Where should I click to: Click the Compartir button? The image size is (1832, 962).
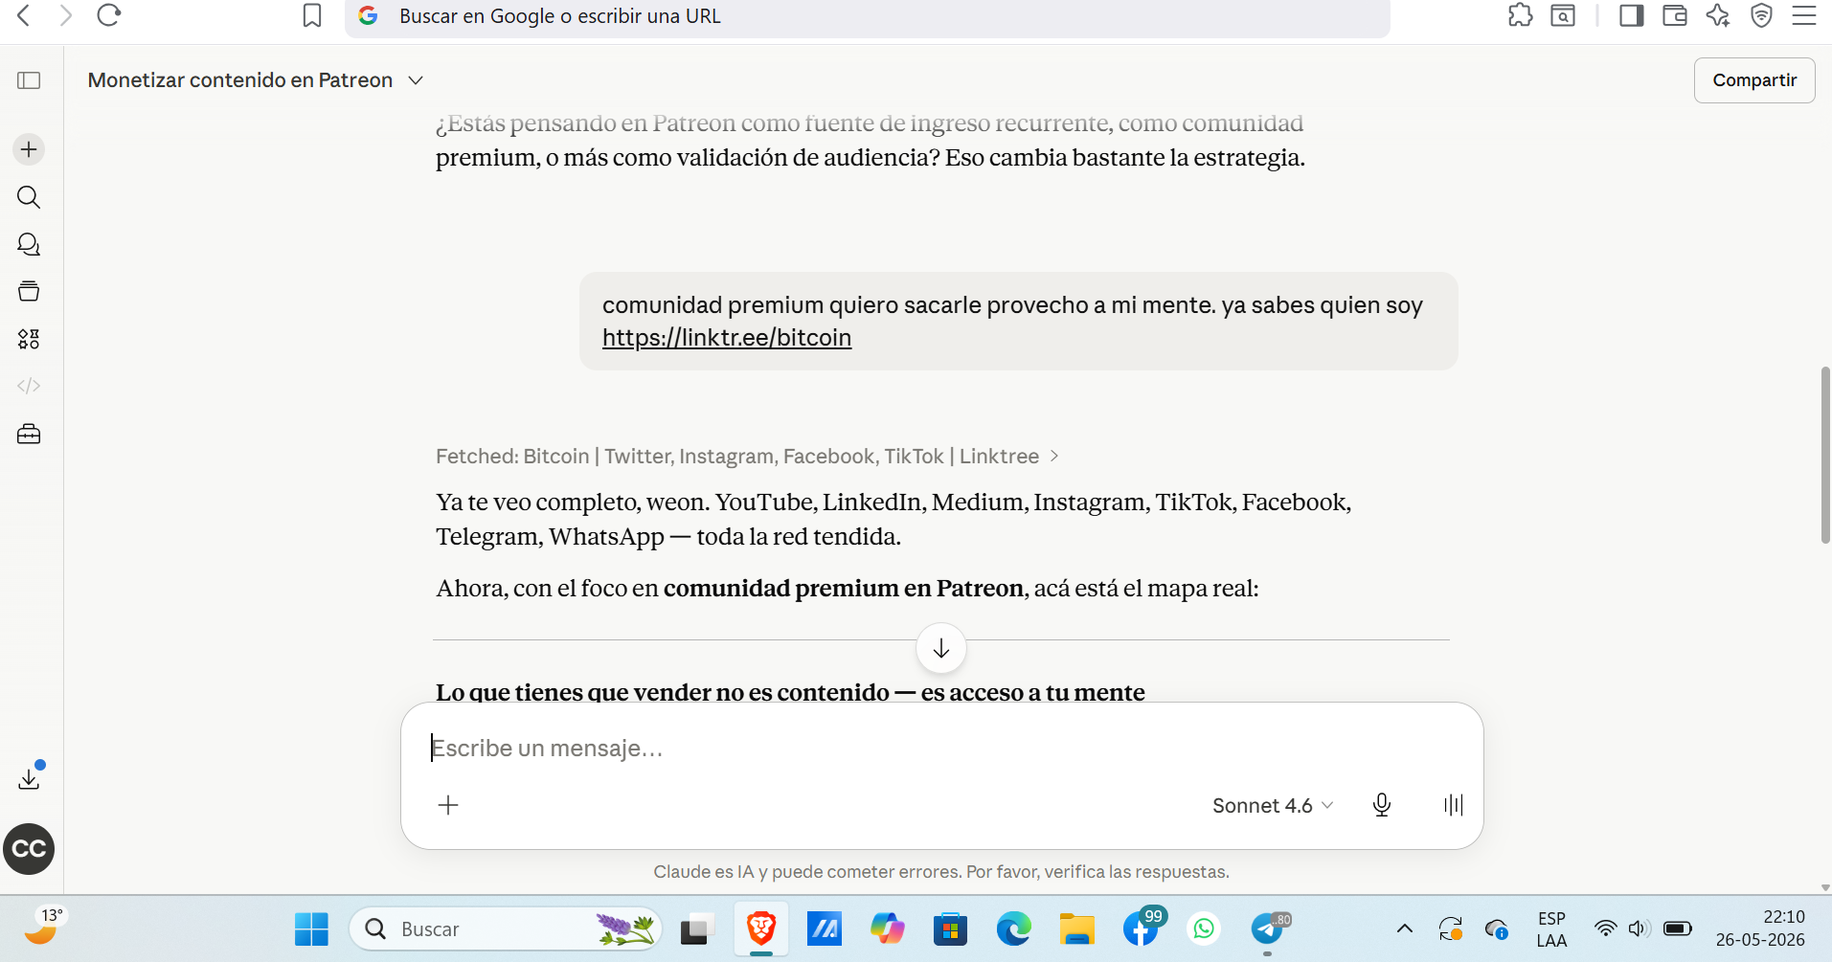[1754, 80]
